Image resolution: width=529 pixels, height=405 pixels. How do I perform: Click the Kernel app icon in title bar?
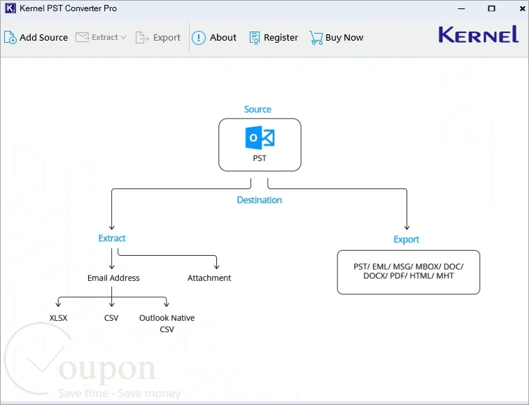click(x=10, y=8)
